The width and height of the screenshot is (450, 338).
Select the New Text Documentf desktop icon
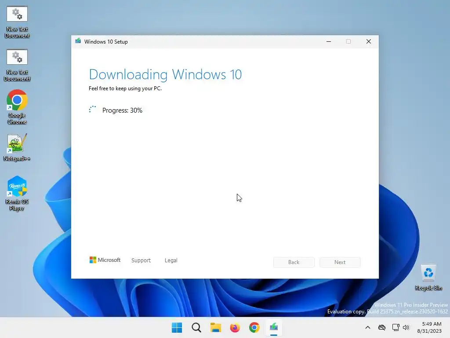click(x=17, y=65)
